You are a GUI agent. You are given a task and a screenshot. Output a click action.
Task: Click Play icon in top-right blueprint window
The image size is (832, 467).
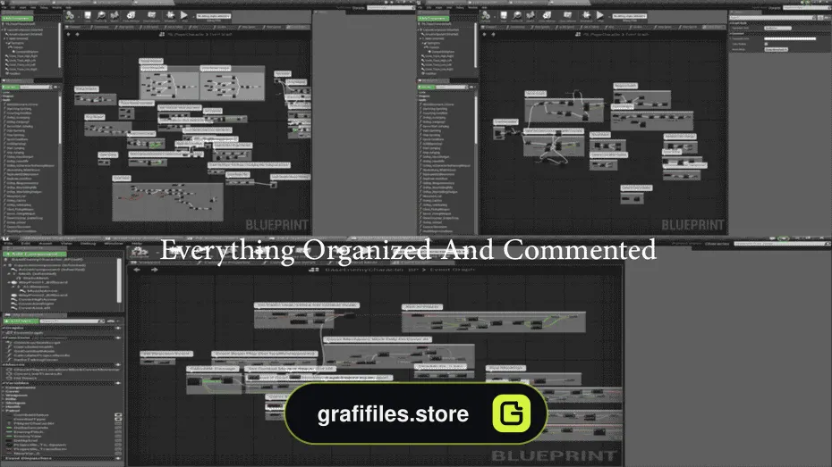[600, 16]
